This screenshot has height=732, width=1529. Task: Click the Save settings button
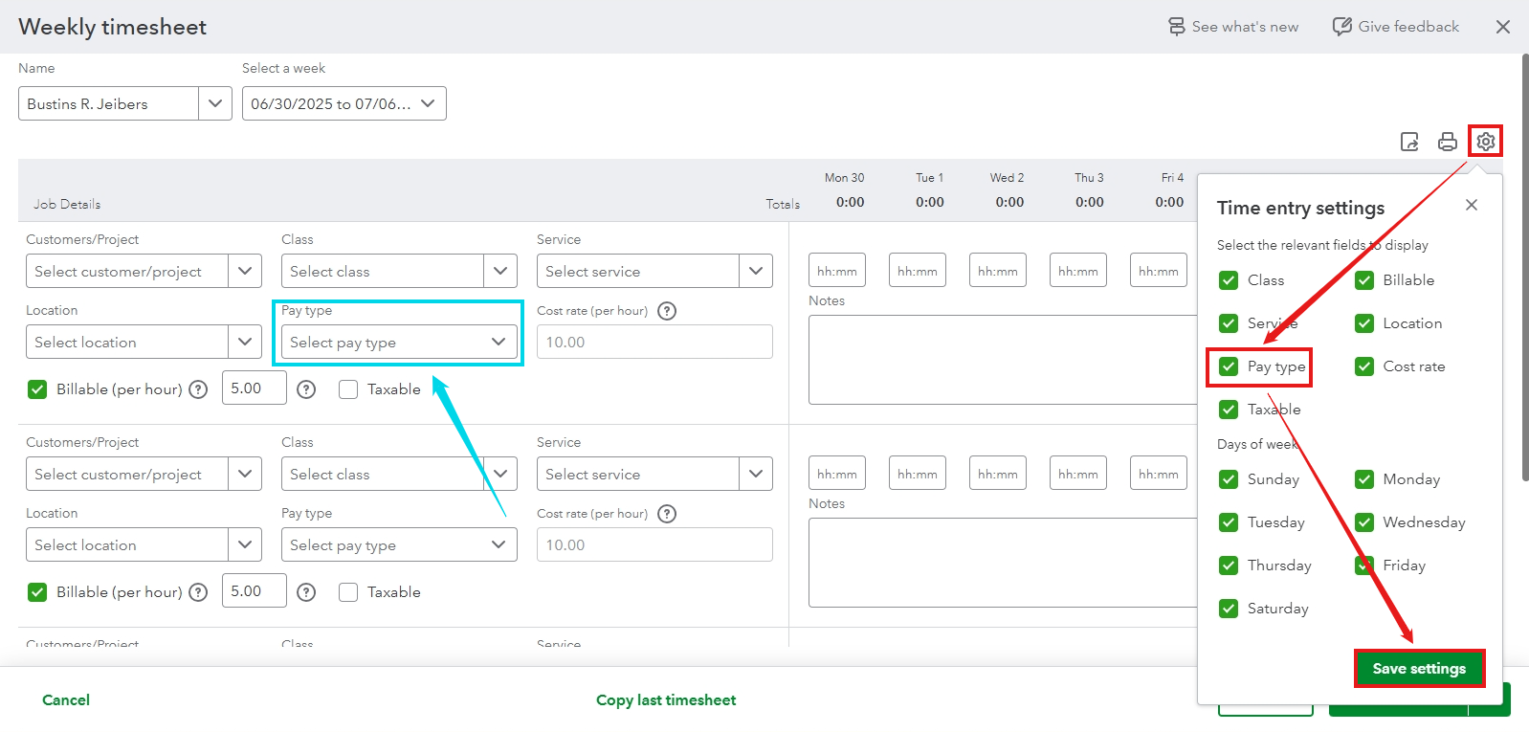[1419, 669]
